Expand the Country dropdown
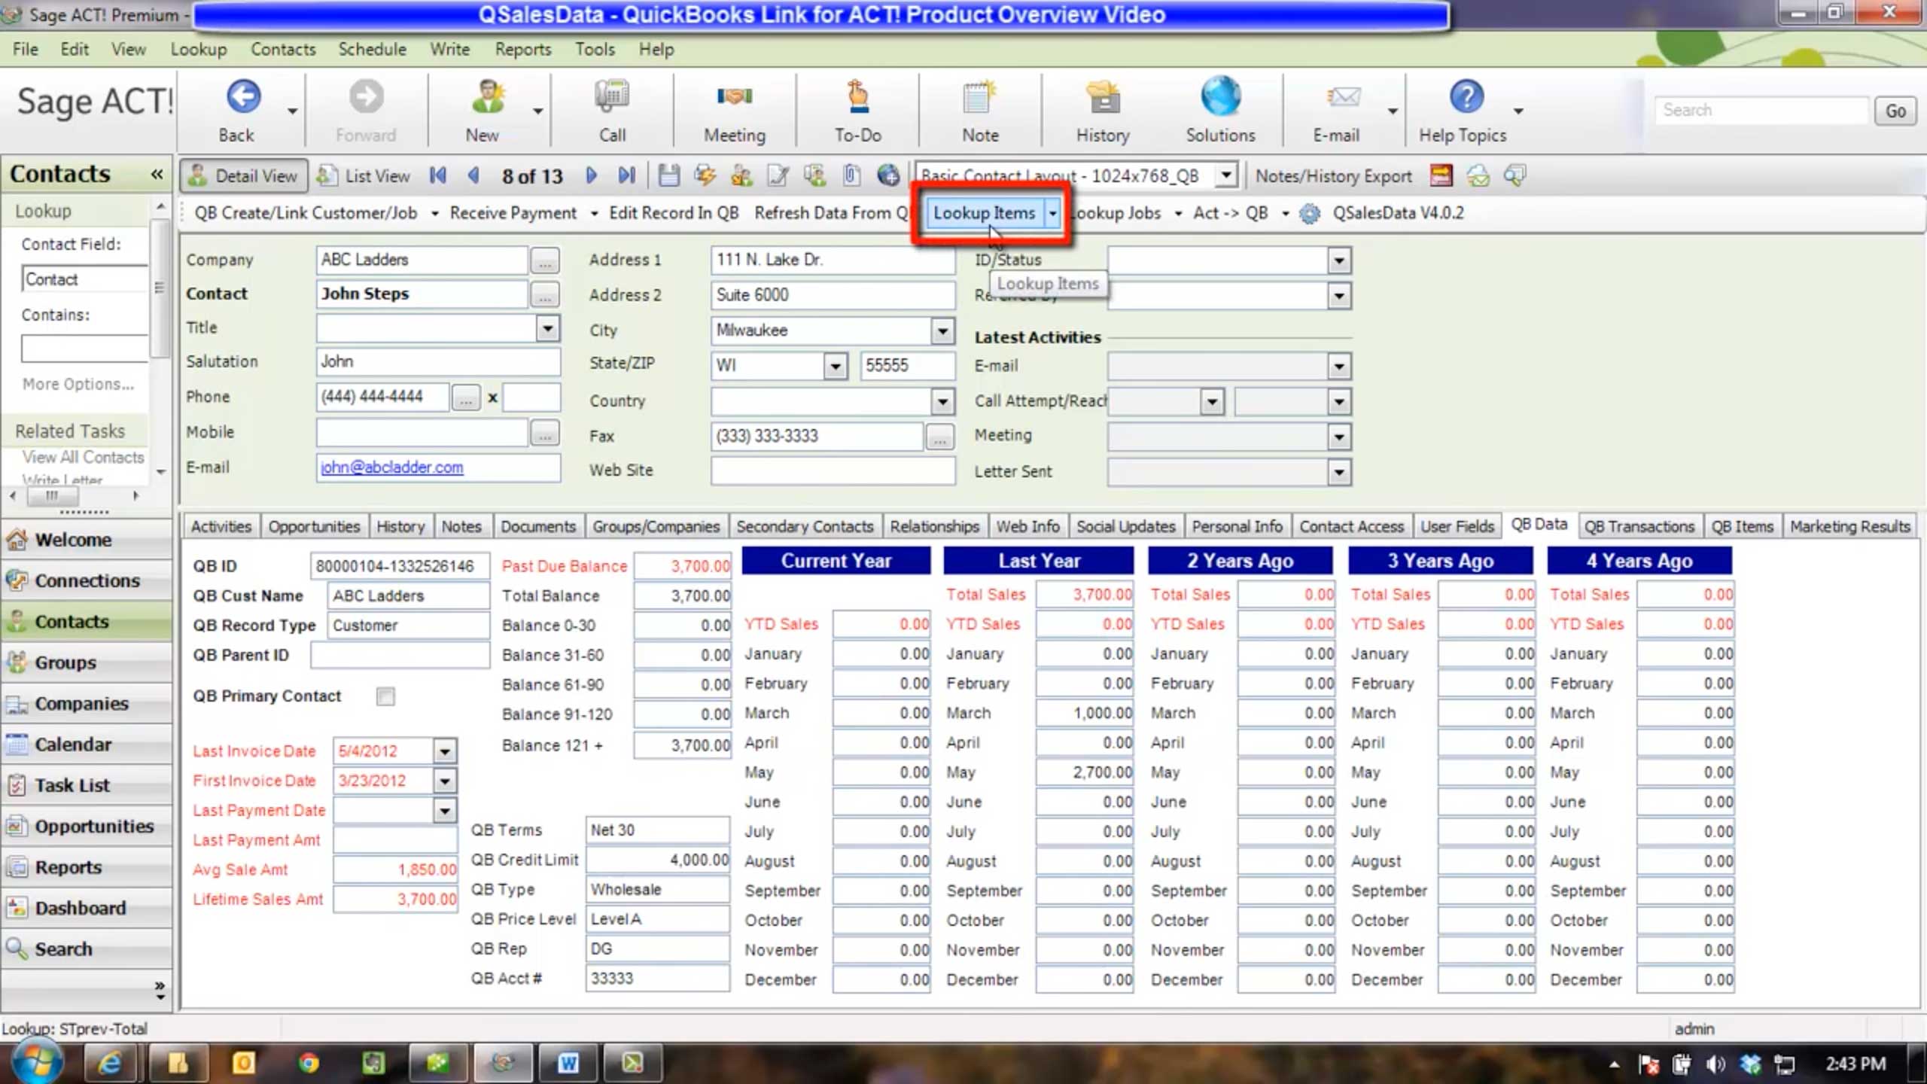Screen dimensions: 1927x1084 [x=942, y=401]
